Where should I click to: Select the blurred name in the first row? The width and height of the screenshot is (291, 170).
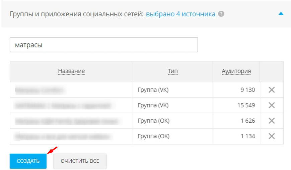coord(40,90)
